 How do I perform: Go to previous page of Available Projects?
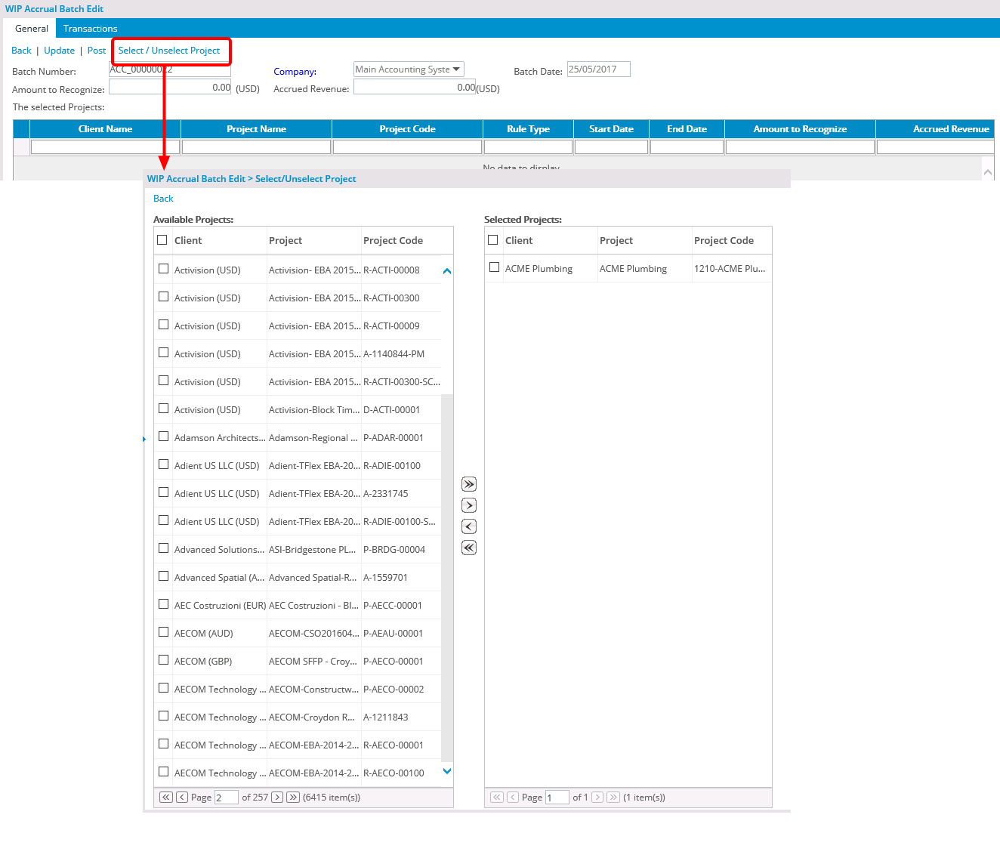[182, 797]
